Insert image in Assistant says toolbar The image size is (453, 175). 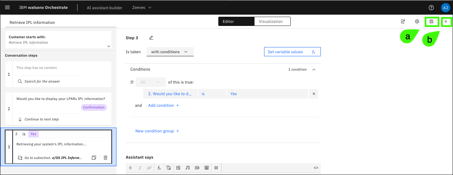[178, 168]
